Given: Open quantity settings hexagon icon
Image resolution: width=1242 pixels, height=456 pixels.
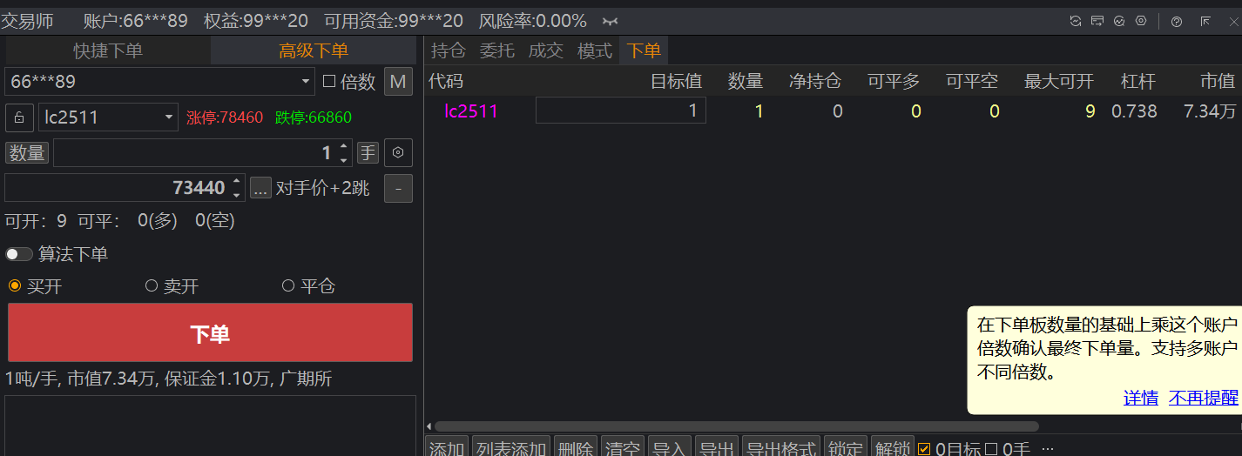Looking at the screenshot, I should pyautogui.click(x=398, y=153).
